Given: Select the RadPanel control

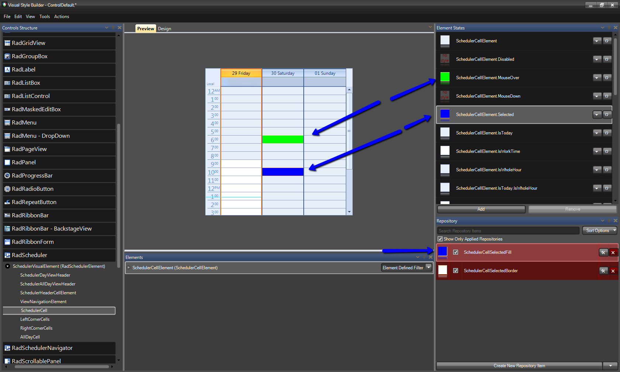Looking at the screenshot, I should click(x=59, y=162).
